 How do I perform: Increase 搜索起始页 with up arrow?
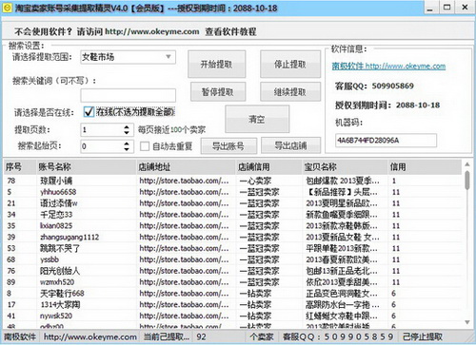[x=127, y=144]
